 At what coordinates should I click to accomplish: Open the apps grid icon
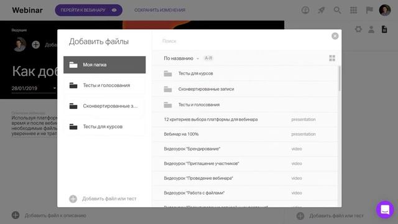[x=353, y=10]
